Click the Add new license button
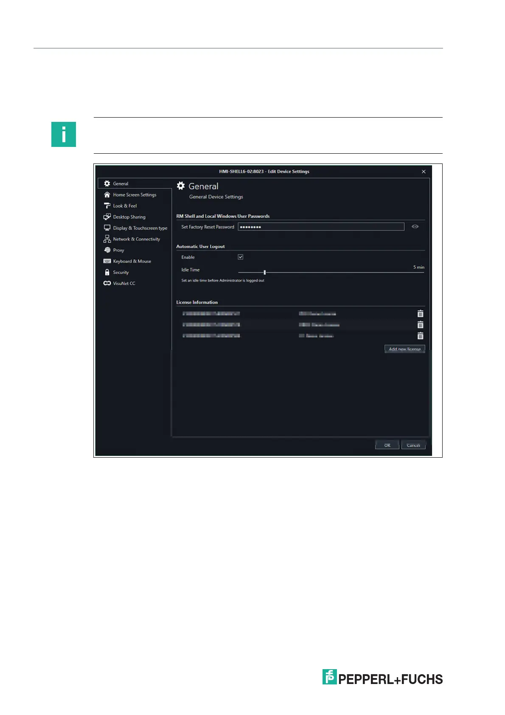 tap(404, 349)
